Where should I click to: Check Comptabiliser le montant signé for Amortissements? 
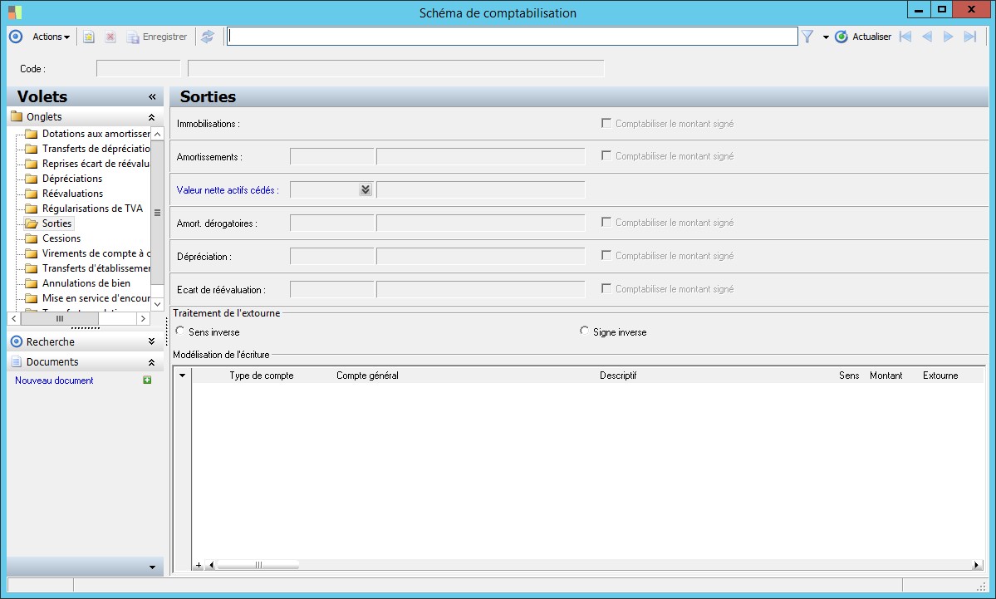click(606, 155)
